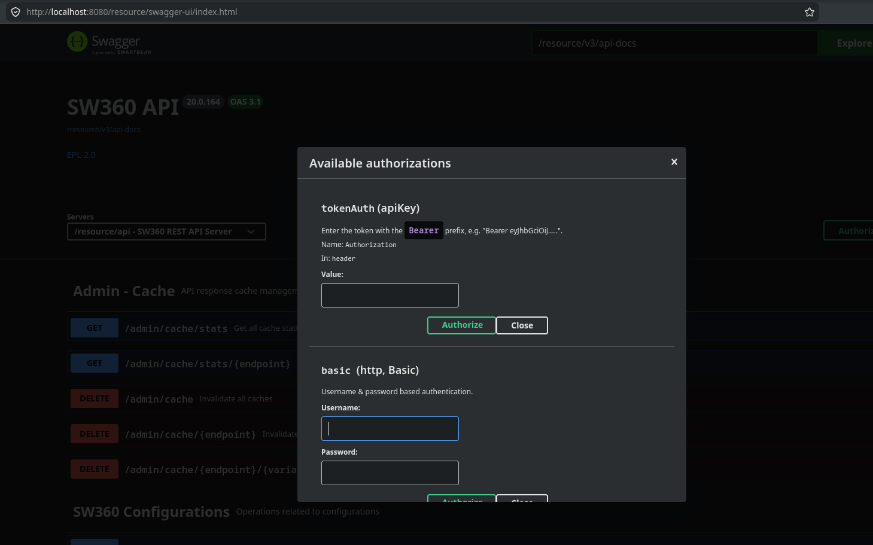This screenshot has width=873, height=545.
Task: Close the Available authorizations dialog
Action: pyautogui.click(x=674, y=162)
